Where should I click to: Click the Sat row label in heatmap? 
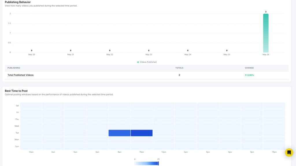point(17,106)
